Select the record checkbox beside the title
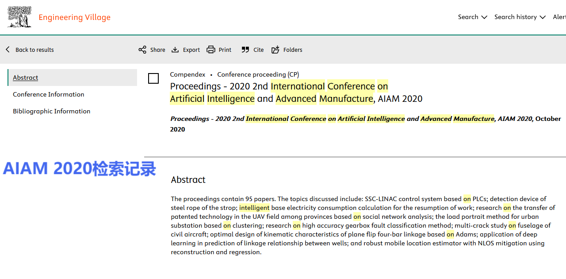Image resolution: width=566 pixels, height=279 pixels. [153, 78]
